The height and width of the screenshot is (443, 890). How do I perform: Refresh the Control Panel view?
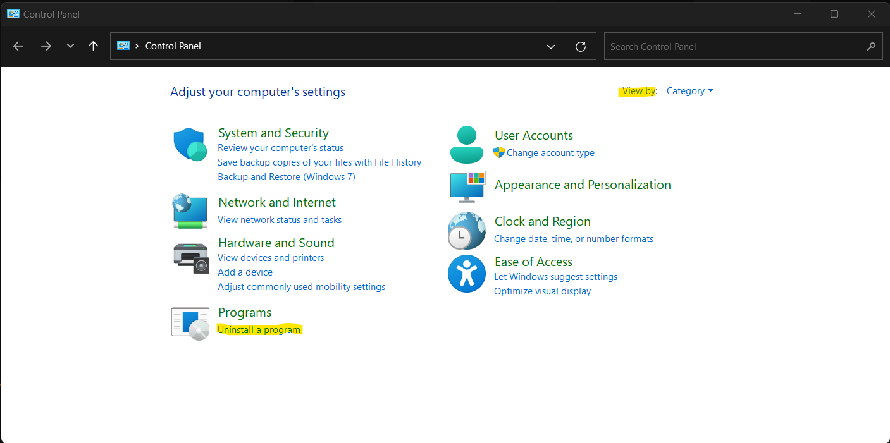point(580,46)
